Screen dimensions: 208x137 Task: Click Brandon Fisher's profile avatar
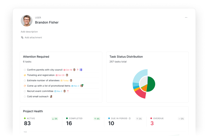27,20
